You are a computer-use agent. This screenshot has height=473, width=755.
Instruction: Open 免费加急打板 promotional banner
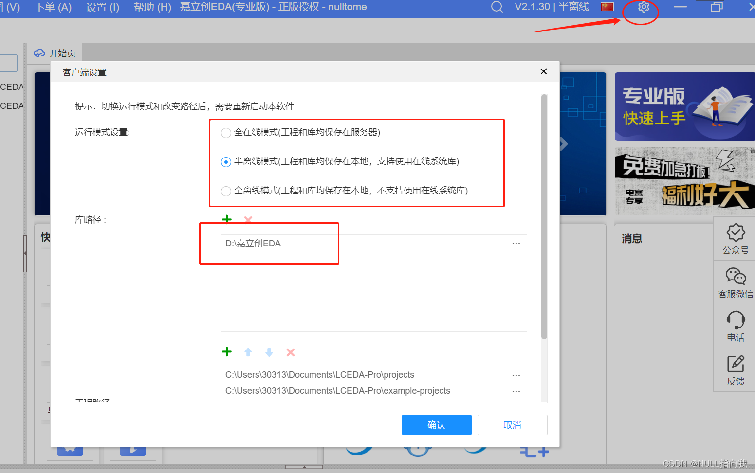point(684,181)
